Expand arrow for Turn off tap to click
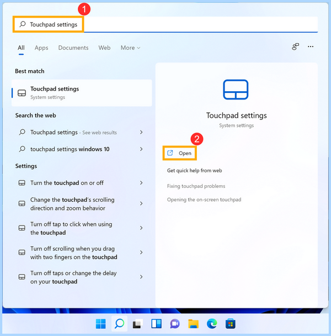331x336 pixels. [x=141, y=228]
